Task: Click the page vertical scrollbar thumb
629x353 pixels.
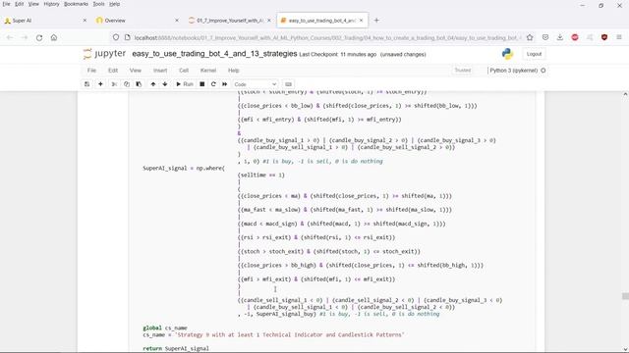Action: click(625, 296)
